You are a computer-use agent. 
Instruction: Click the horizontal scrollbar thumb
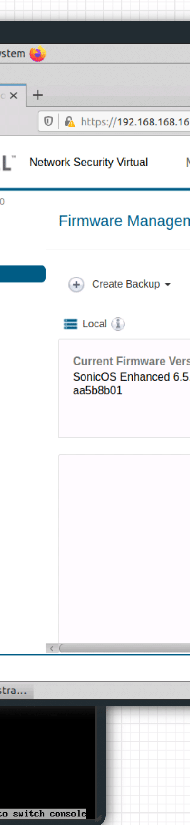pos(124,648)
